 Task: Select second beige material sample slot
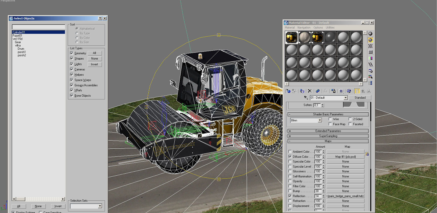[x=304, y=37]
